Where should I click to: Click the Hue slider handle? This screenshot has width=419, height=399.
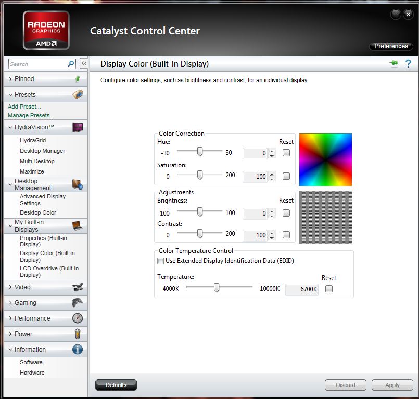click(200, 152)
